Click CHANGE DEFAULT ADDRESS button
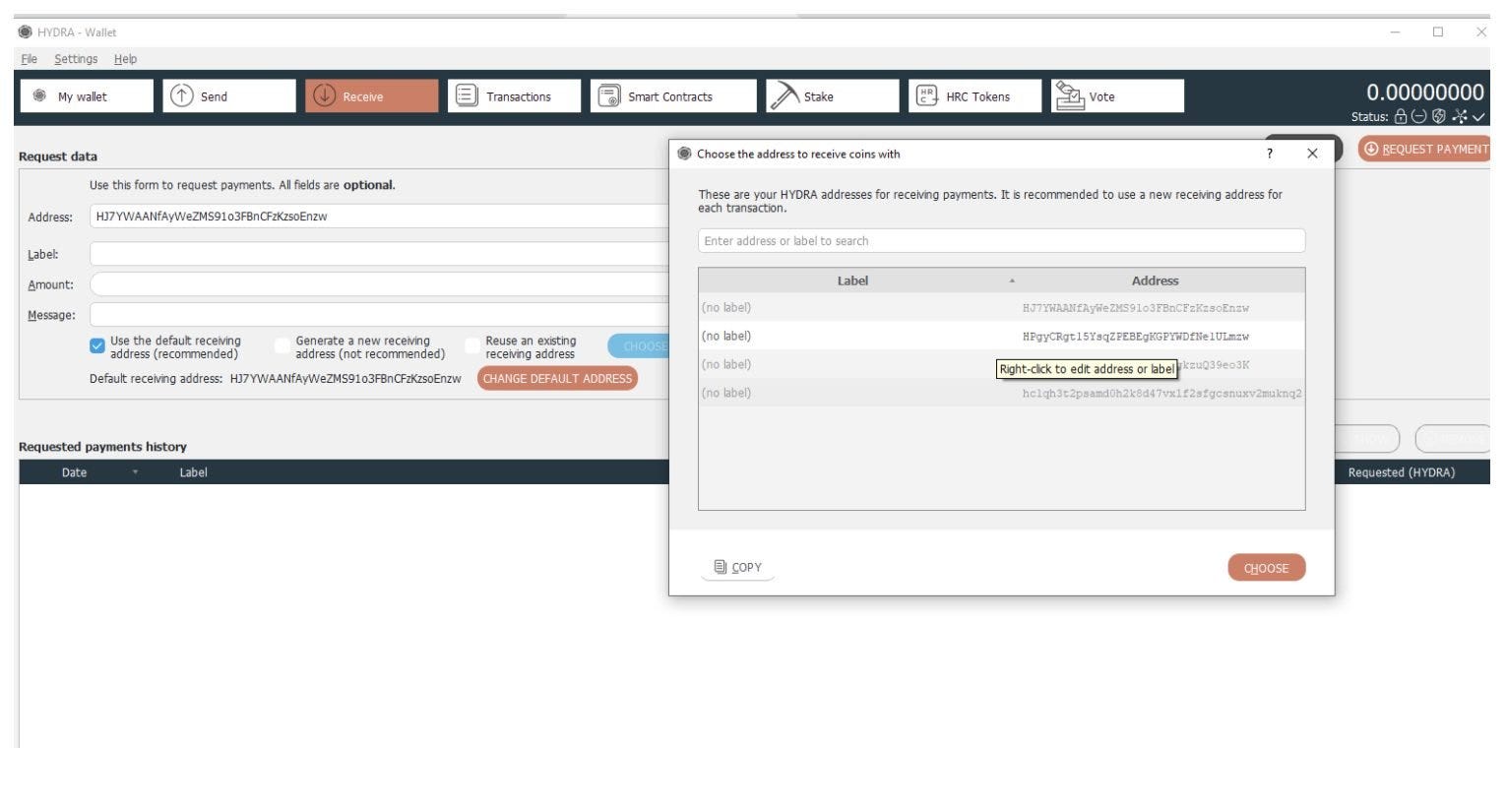 coord(557,379)
